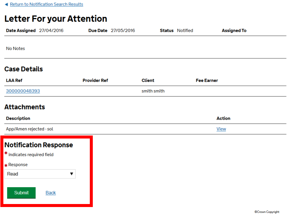Viewport: 287px width, 219px height.
Task: Click the Action column header in Attachments
Action: click(x=223, y=118)
